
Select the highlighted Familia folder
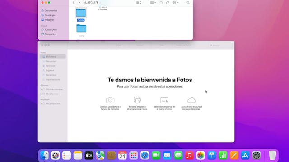point(81,15)
